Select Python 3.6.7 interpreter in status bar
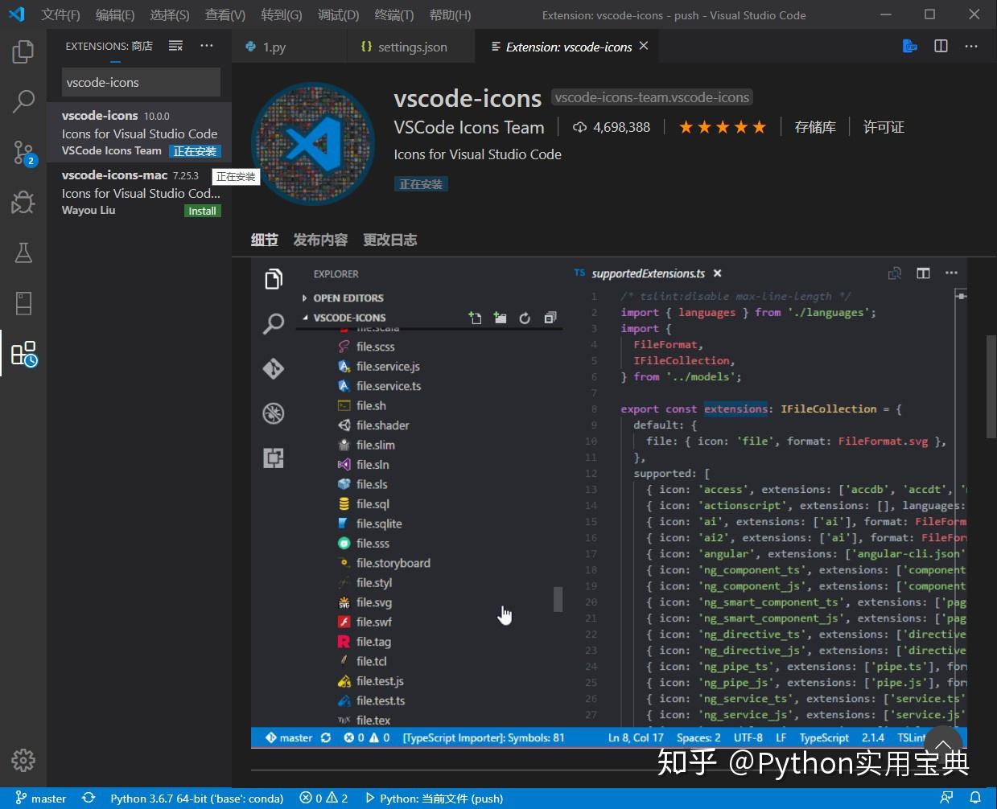 196,798
